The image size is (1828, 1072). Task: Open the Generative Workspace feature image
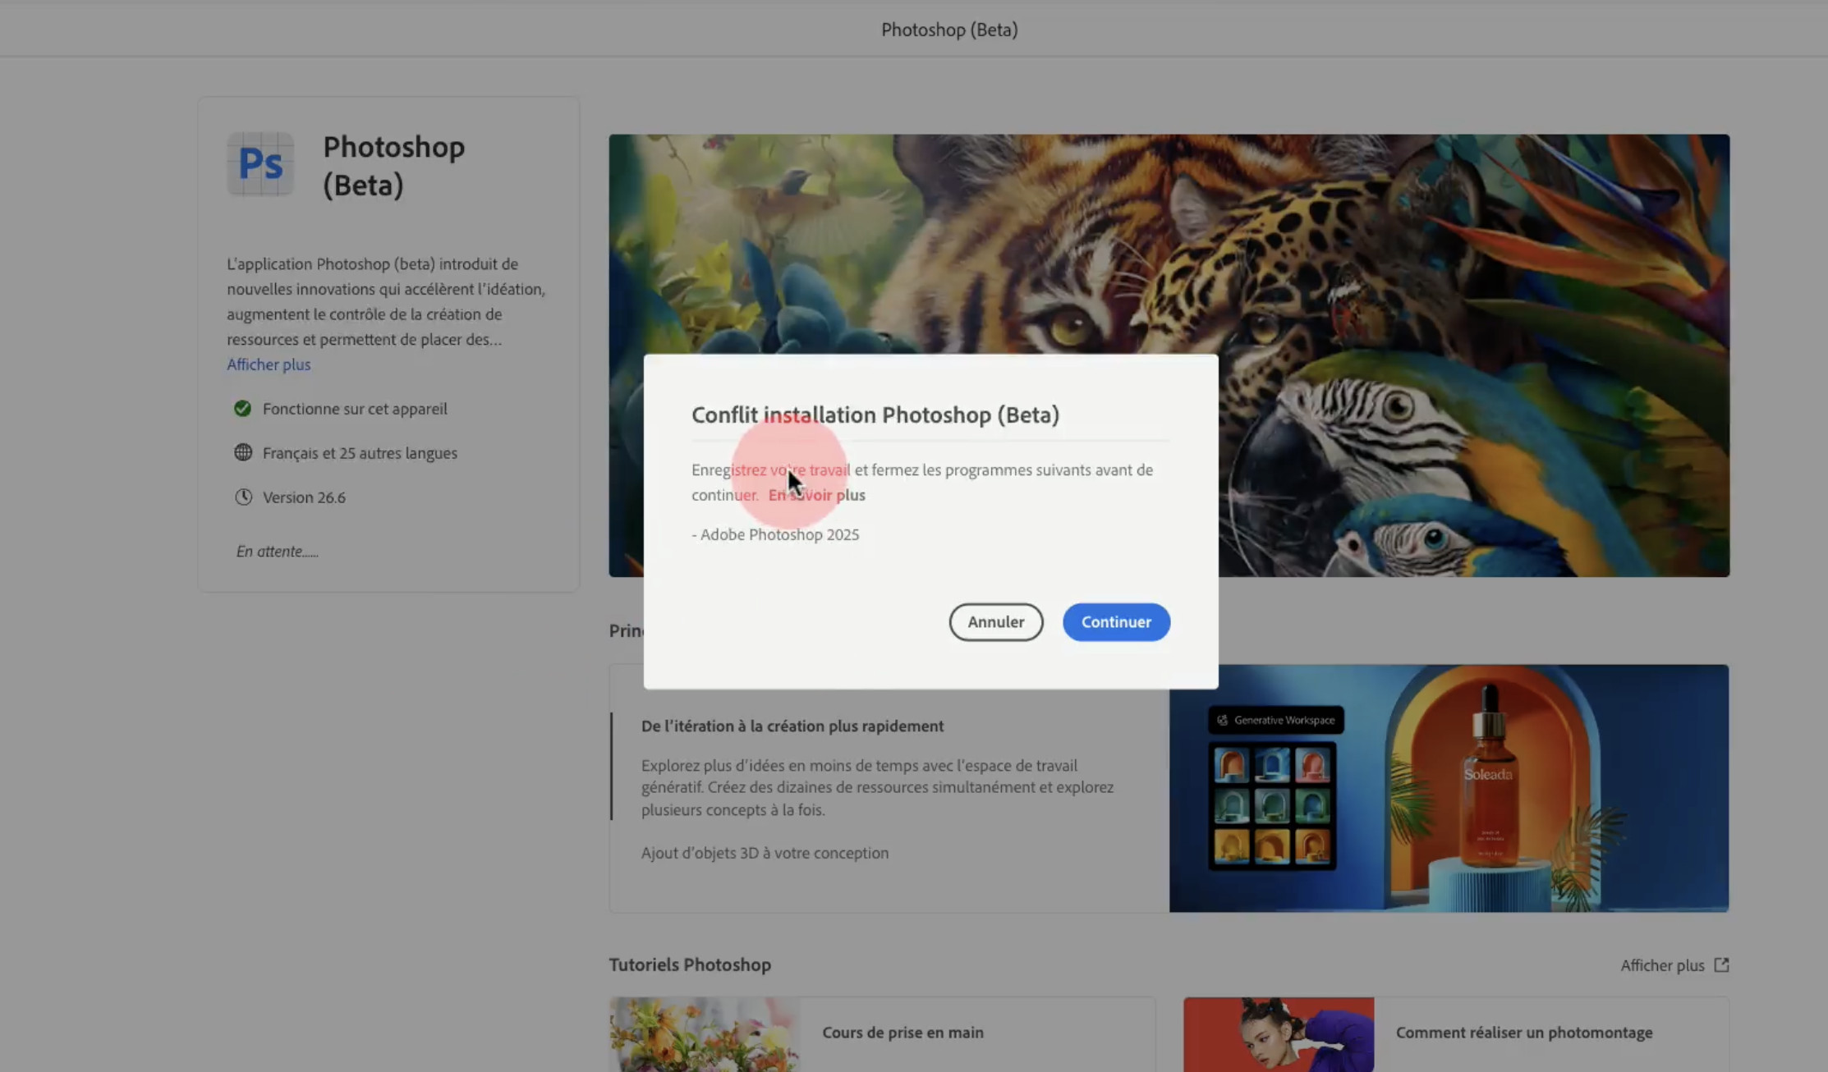tap(1449, 788)
